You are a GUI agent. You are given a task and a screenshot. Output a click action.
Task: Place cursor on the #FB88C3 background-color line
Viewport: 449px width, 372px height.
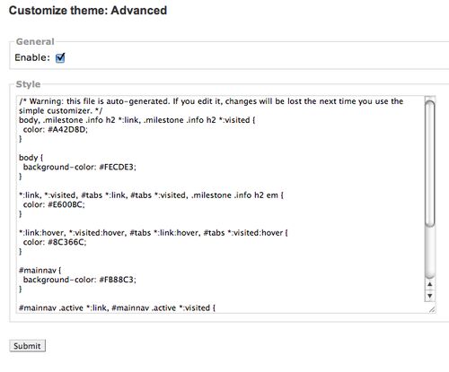pos(80,280)
